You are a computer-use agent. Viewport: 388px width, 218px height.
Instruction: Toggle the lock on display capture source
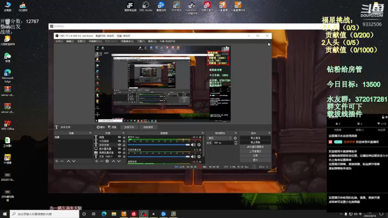pos(124,149)
